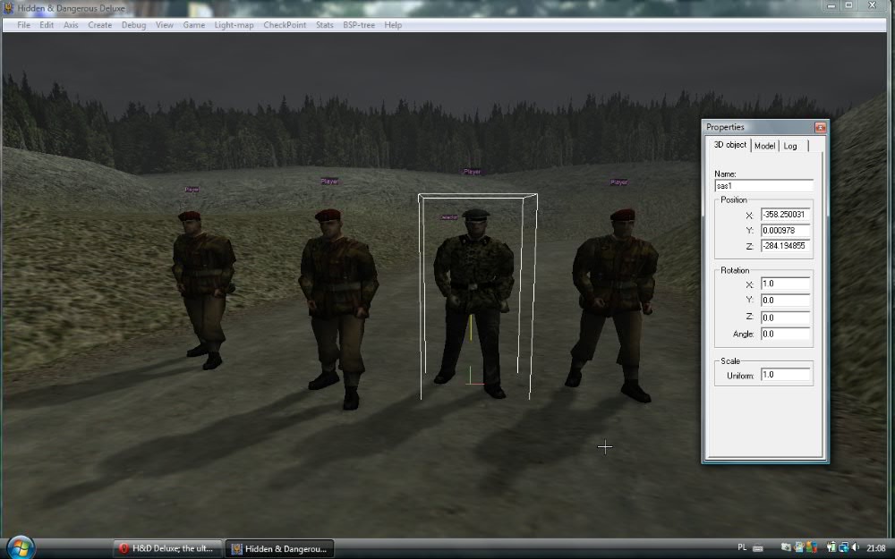The image size is (895, 559).
Task: Click the Position X input field
Action: point(786,215)
